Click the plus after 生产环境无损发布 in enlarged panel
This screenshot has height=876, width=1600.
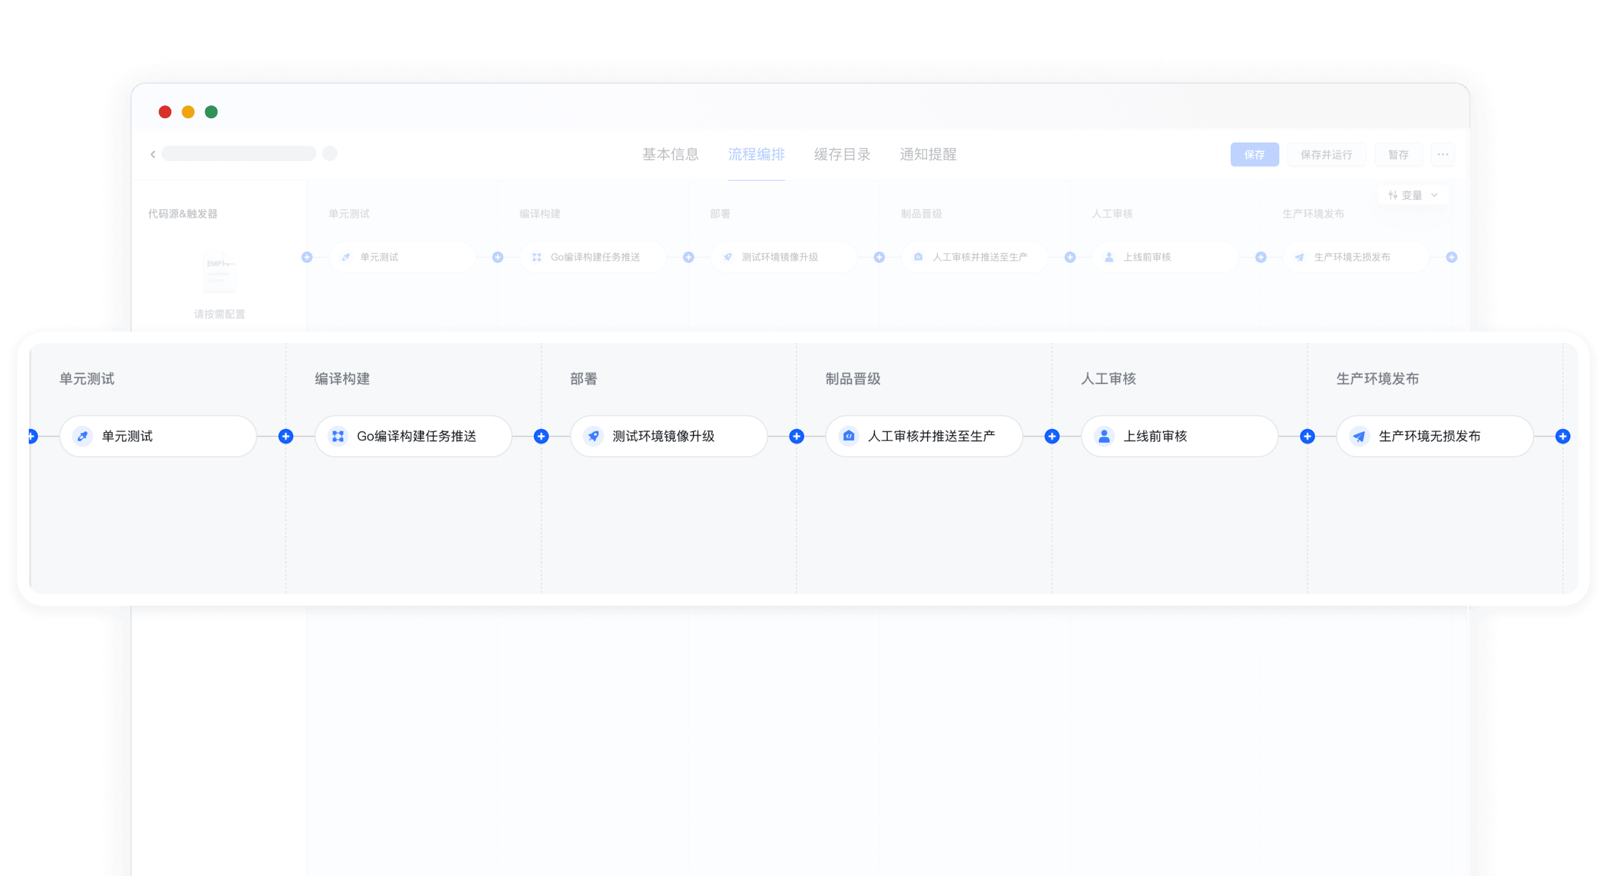[1562, 436]
